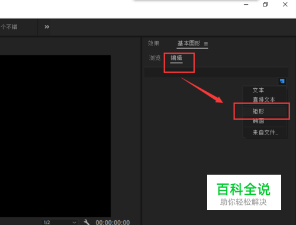Select the 编辑 tab

(176, 58)
